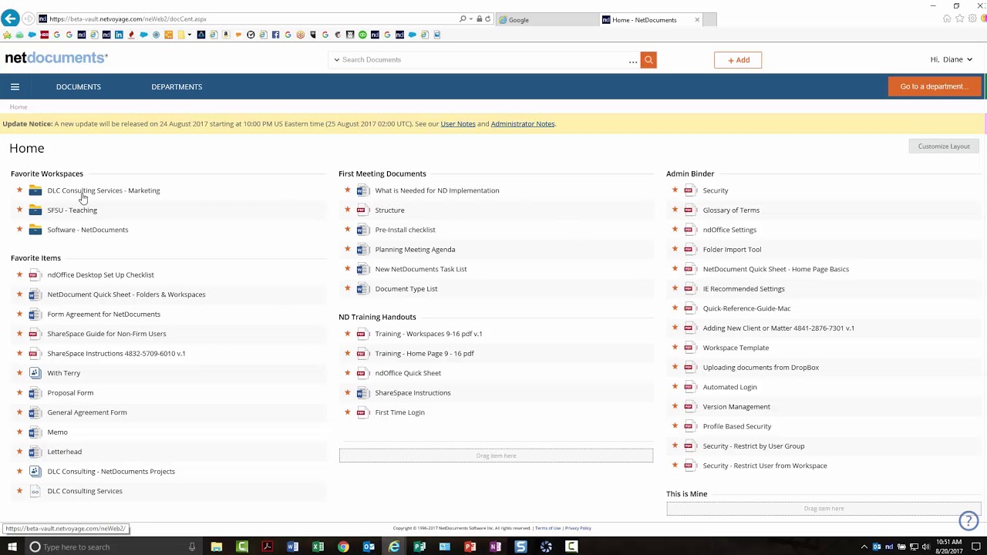The height and width of the screenshot is (555, 987).
Task: Open the Hi, Diane user menu
Action: coord(951,59)
